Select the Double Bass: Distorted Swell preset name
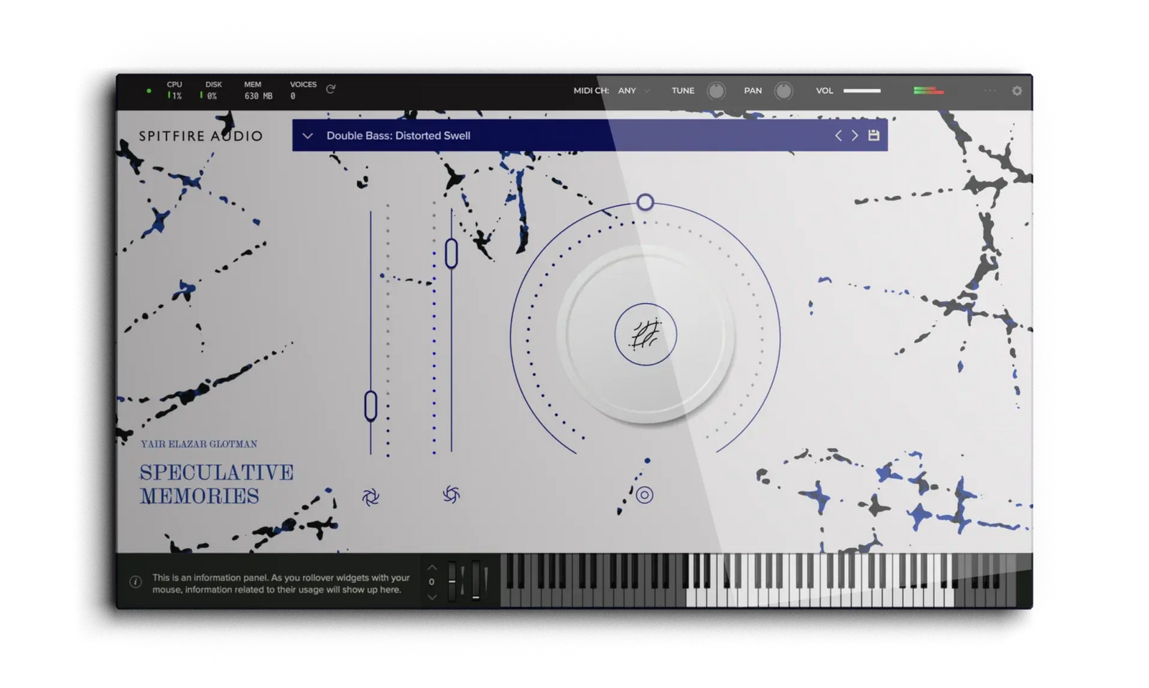 398,135
